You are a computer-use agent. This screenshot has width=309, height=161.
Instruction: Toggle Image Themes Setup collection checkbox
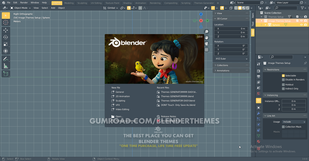[x=297, y=21]
